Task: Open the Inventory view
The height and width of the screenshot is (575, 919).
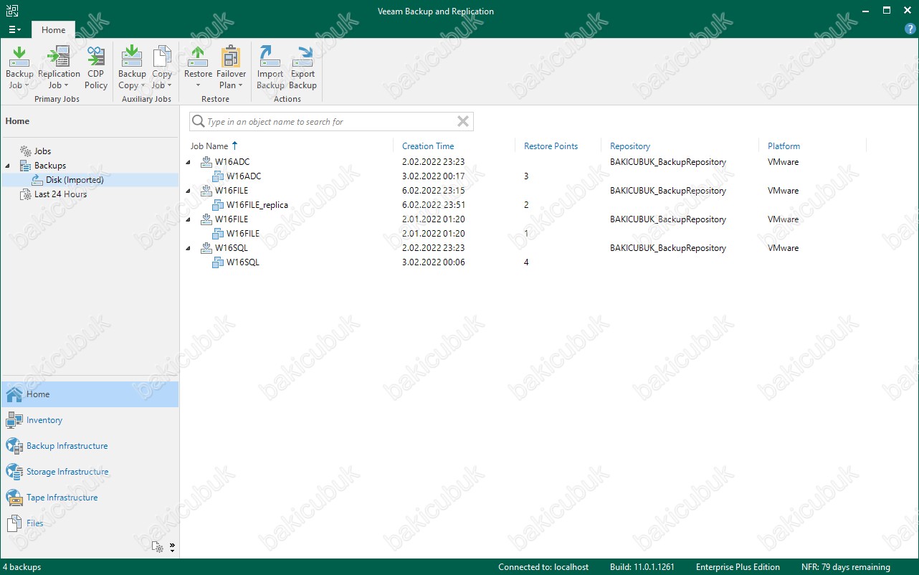Action: pyautogui.click(x=90, y=420)
